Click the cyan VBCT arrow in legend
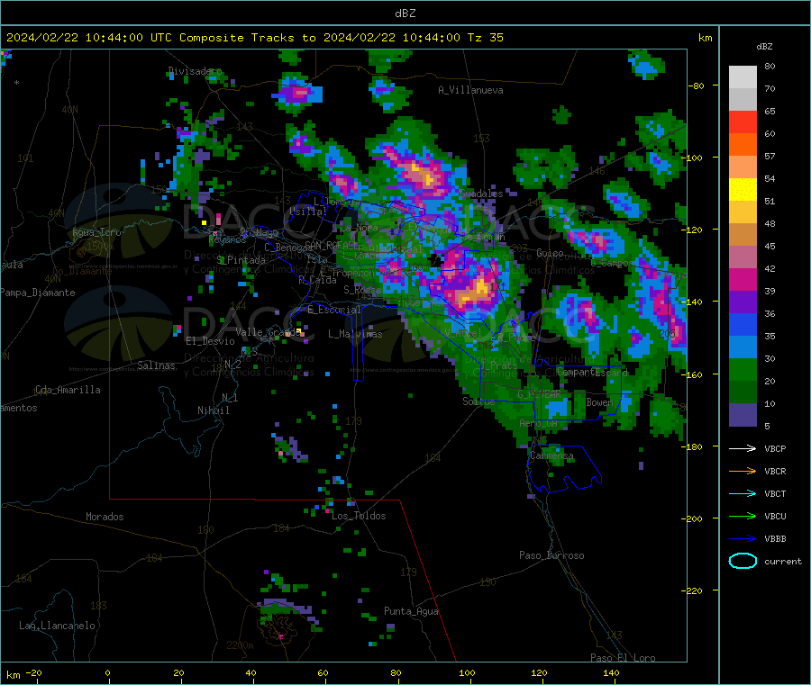 coord(743,494)
